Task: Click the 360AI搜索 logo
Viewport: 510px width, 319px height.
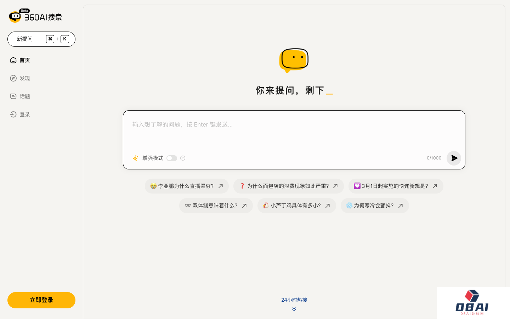Action: 35,16
